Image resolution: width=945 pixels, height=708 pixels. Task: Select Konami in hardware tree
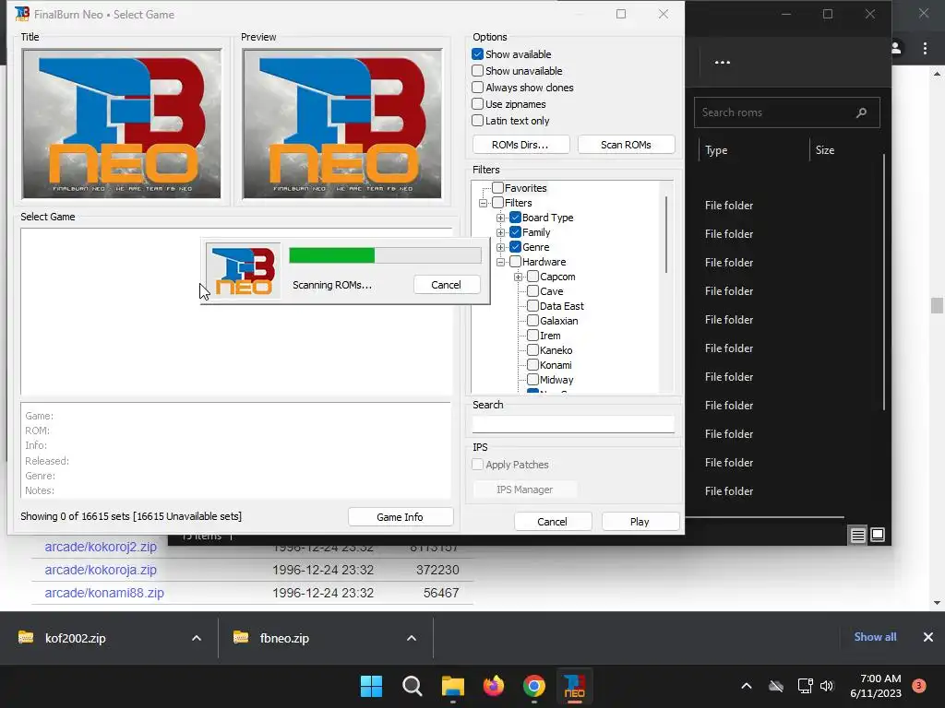(556, 365)
